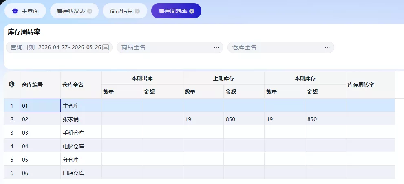Close the 库存周转率 tab
This screenshot has height=184, width=404.
pos(192,11)
